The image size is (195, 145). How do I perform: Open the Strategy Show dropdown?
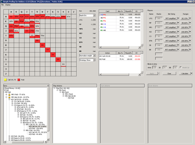click(94, 60)
